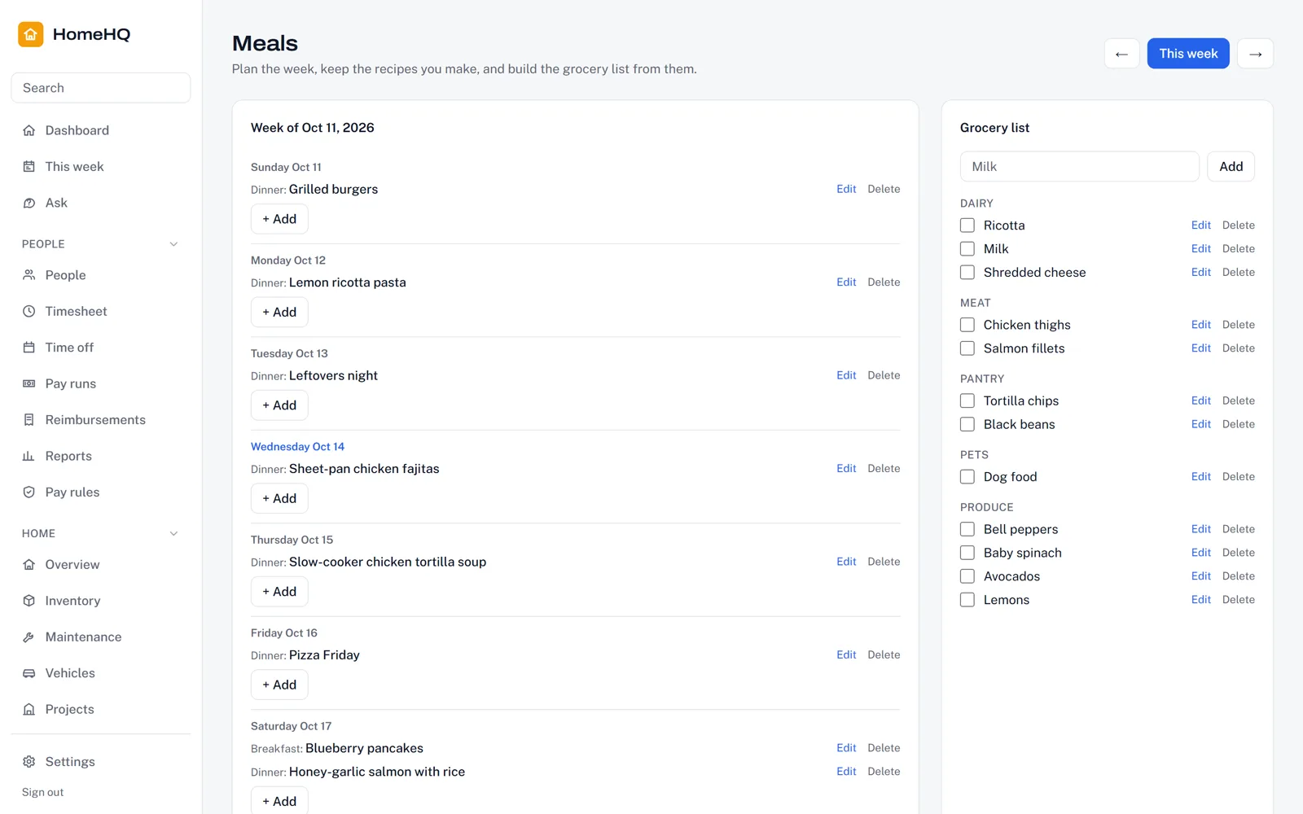1303x814 pixels.
Task: Add a meal to Sunday Oct 11
Action: tap(279, 219)
